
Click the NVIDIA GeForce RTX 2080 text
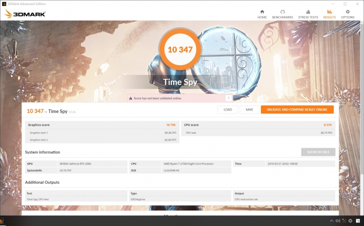(75, 164)
